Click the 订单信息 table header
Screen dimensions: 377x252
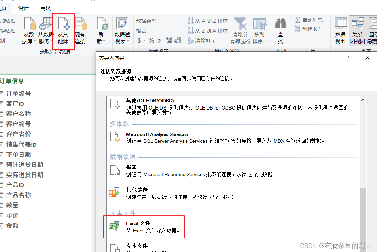pyautogui.click(x=12, y=81)
